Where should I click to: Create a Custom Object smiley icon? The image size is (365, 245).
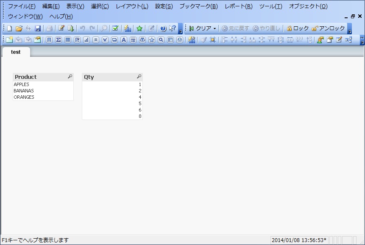[180, 40]
